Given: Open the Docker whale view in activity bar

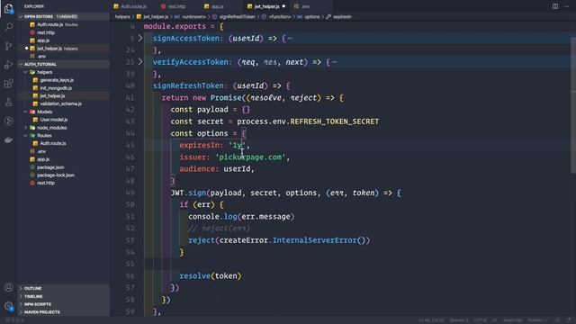Looking at the screenshot, I should click(8, 140).
